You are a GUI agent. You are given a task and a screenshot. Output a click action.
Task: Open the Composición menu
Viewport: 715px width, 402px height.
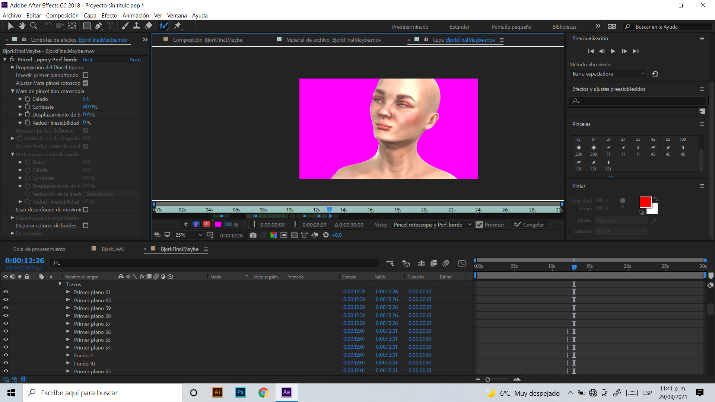click(62, 16)
